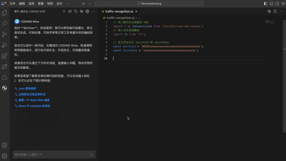Toggle secondary side bar visibility
The height and width of the screenshot is (161, 286).
(x=277, y=4)
